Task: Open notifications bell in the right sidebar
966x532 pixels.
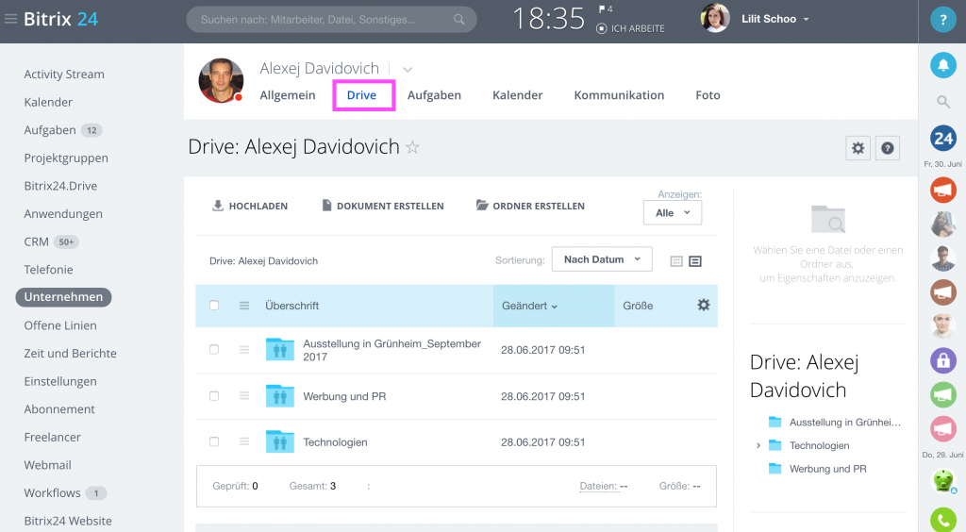Action: (x=942, y=65)
